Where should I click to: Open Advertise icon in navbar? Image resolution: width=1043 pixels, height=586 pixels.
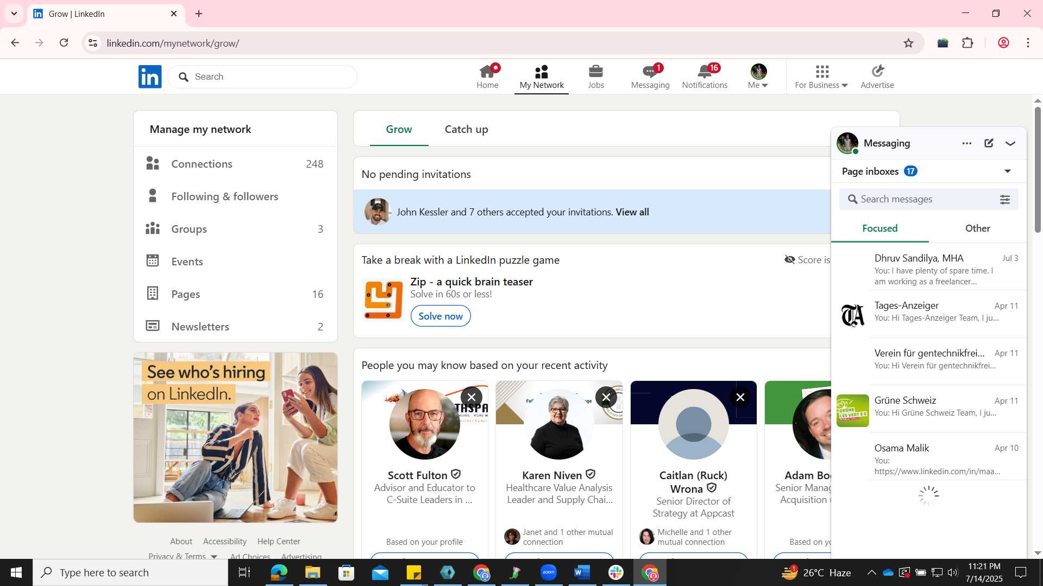(877, 77)
